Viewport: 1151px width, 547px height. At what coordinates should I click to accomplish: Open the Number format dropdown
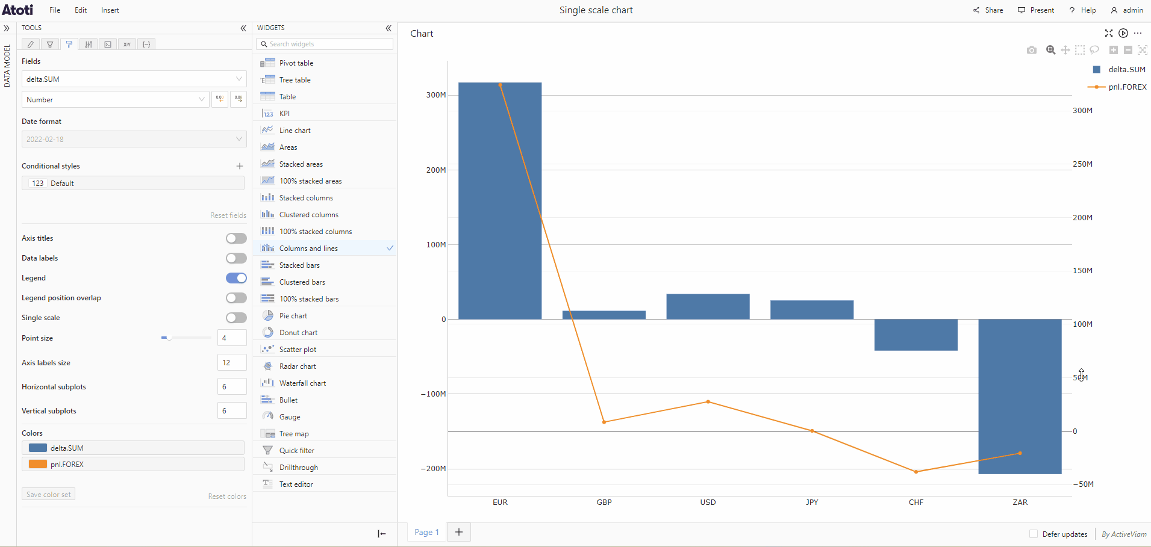point(115,99)
